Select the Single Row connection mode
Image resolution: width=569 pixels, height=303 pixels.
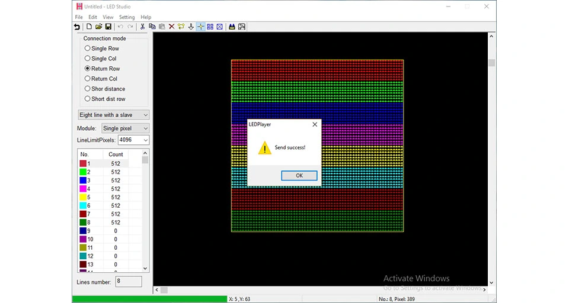point(101,48)
